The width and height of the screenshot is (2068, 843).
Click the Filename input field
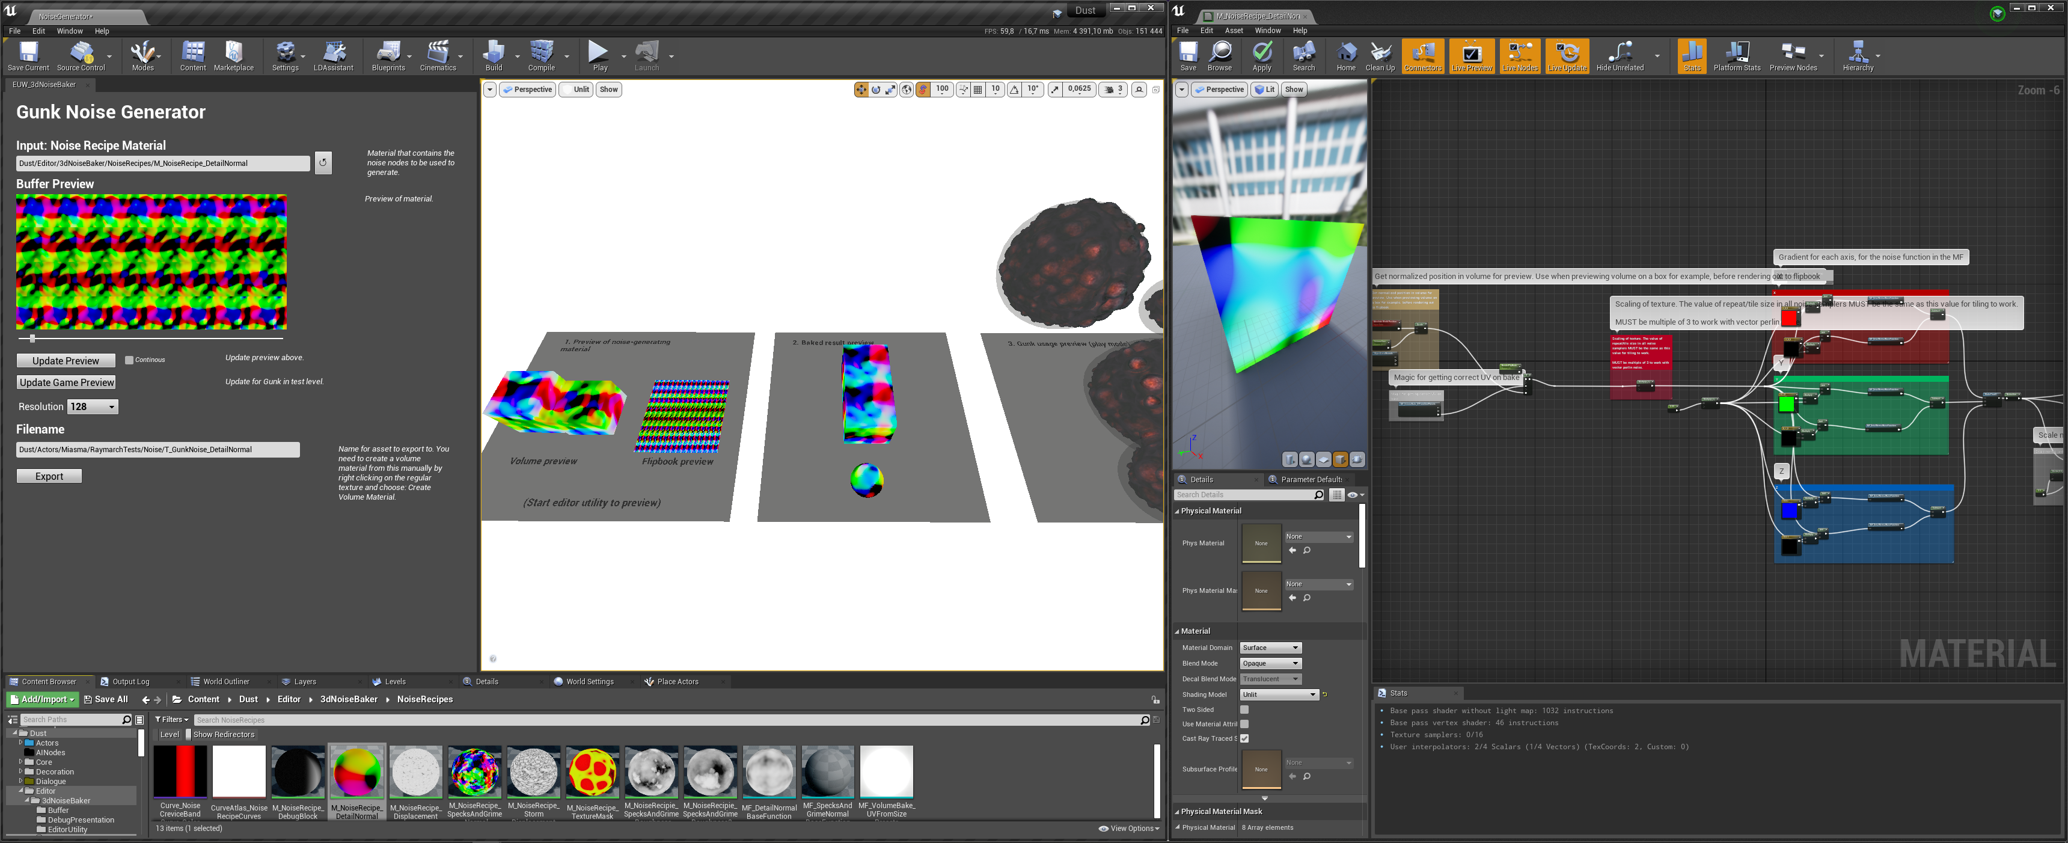point(158,450)
